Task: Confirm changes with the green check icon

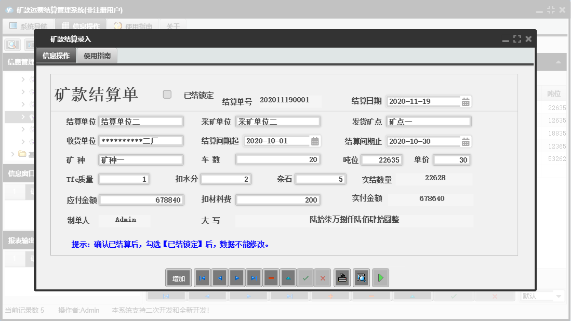Action: (x=306, y=278)
